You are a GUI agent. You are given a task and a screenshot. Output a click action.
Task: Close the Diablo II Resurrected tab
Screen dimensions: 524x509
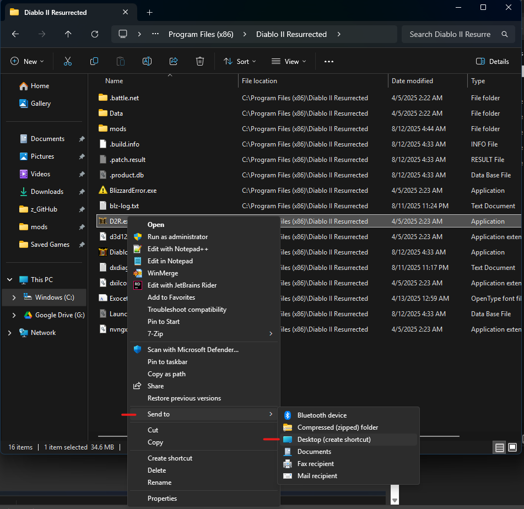125,12
